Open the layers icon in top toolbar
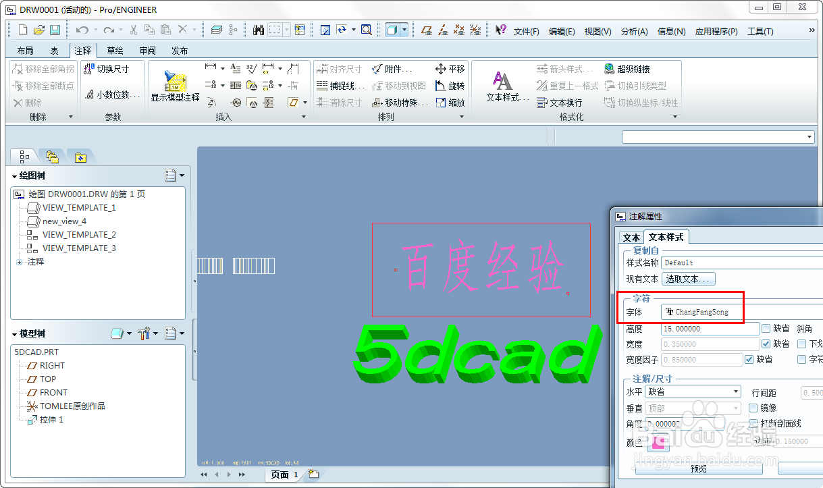Viewport: 823px width, 488px height. coord(216,30)
